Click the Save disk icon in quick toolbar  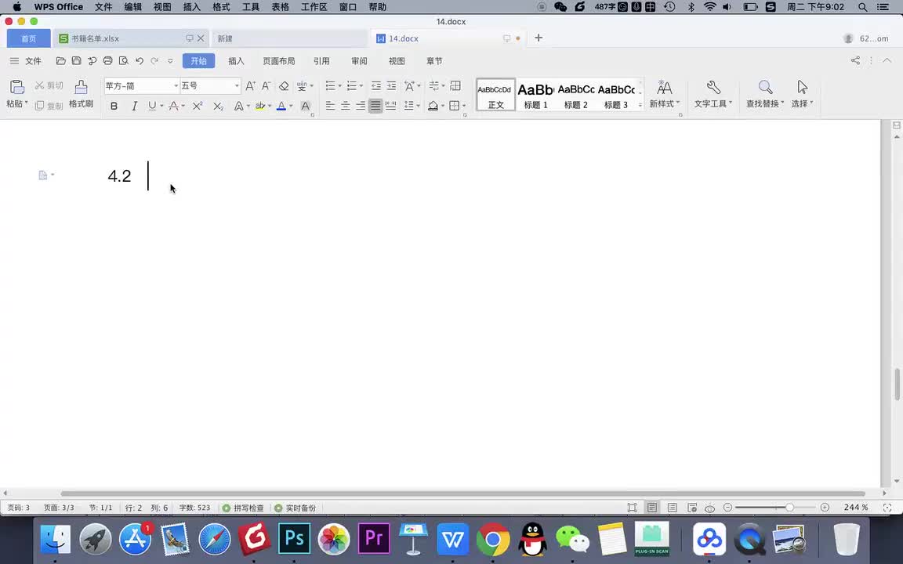[x=76, y=61]
